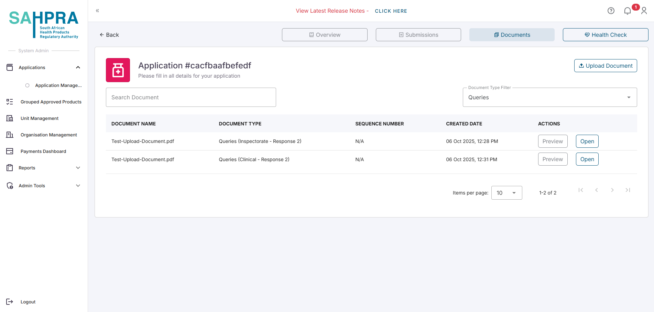Click the Upload Document button
The image size is (654, 312).
click(x=605, y=66)
